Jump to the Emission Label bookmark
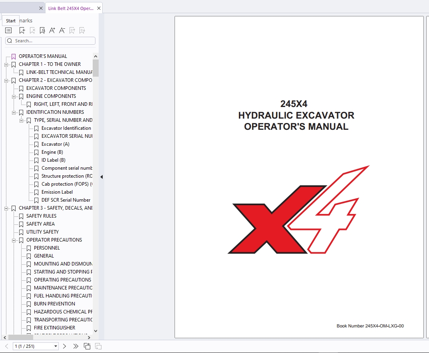Viewport: 429px width, 353px height. tap(57, 192)
